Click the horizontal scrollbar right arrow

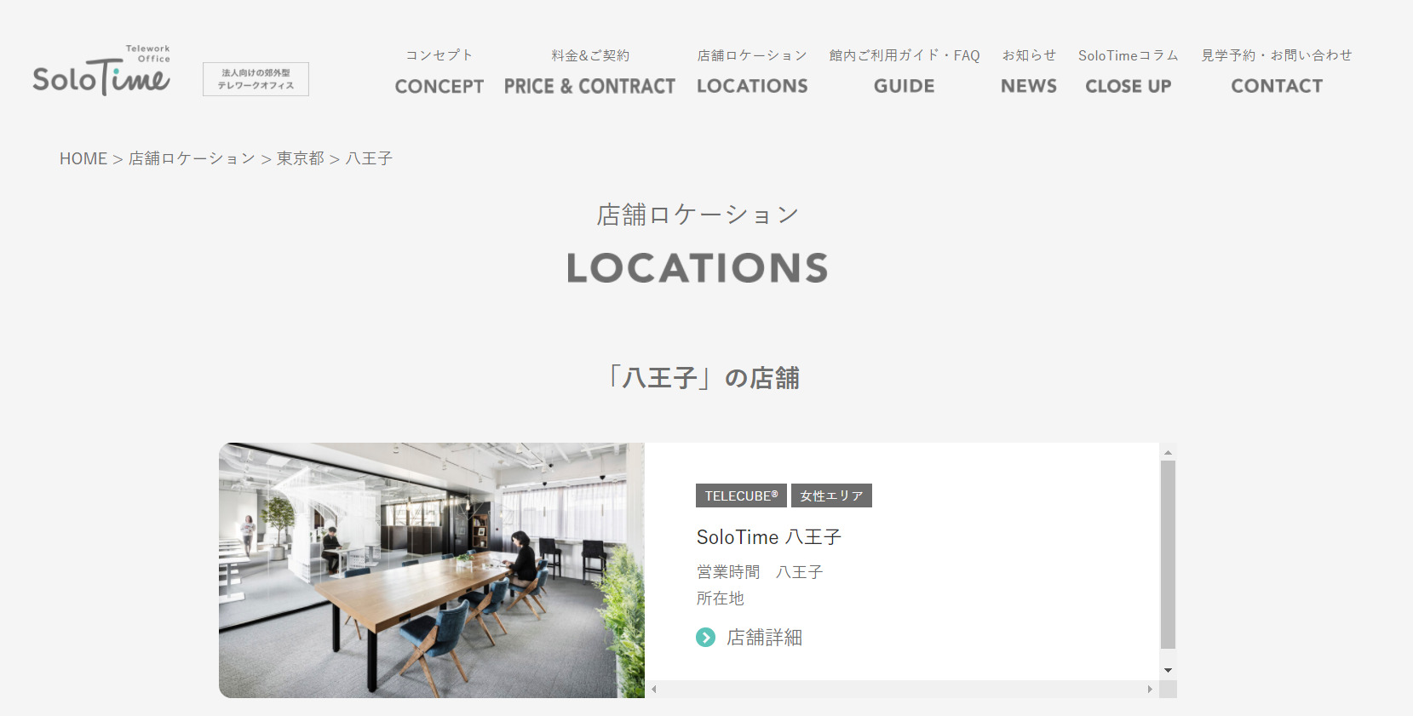click(x=1151, y=690)
